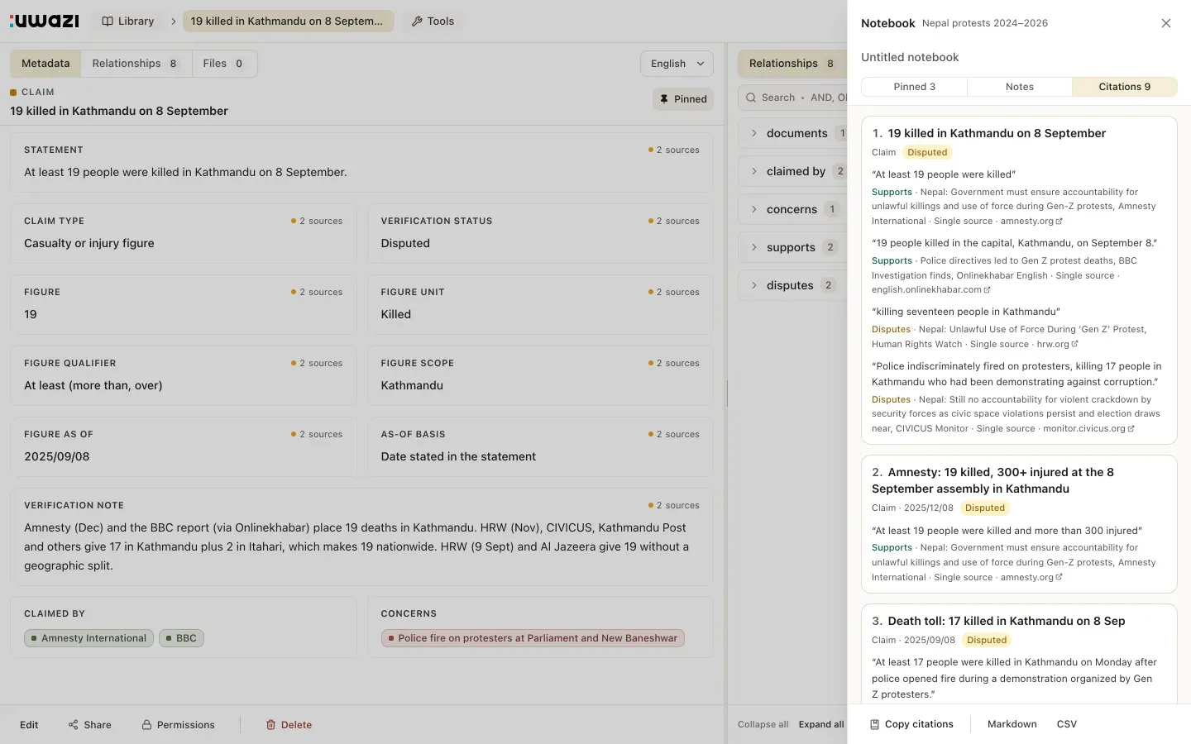Click the Copy citations button

pyautogui.click(x=911, y=724)
